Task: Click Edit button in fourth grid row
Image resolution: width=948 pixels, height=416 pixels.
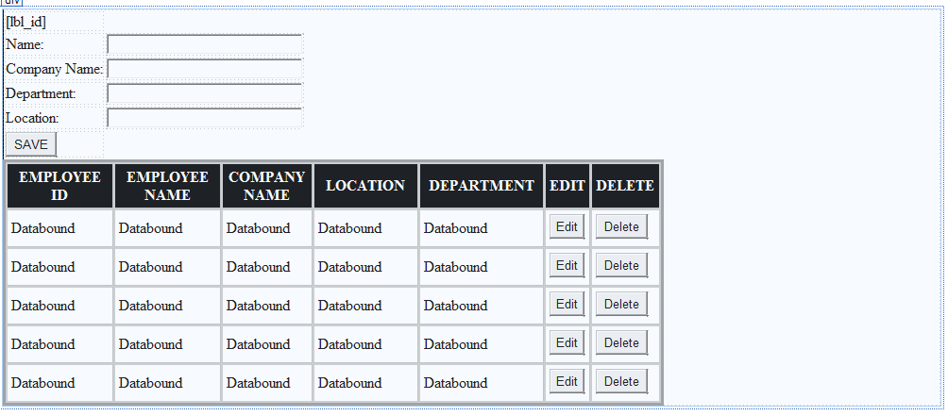Action: tap(567, 343)
